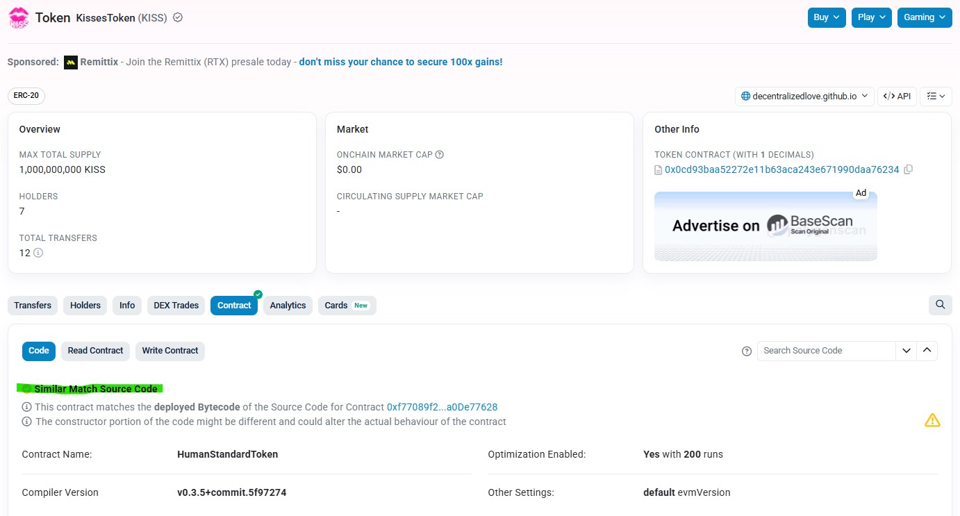Click the Ad label on the banner
The height and width of the screenshot is (516, 960).
[861, 193]
